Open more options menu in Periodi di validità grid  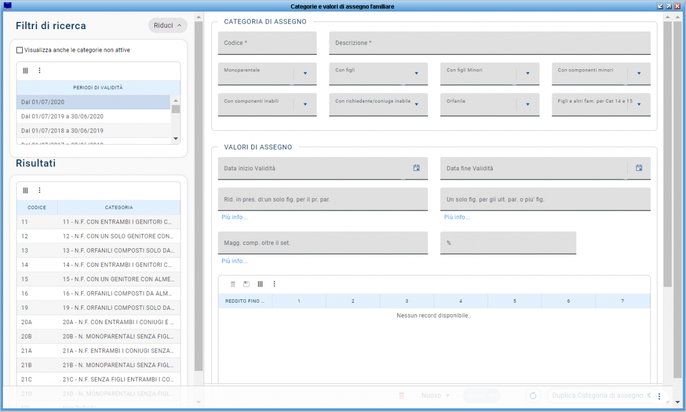pyautogui.click(x=40, y=70)
